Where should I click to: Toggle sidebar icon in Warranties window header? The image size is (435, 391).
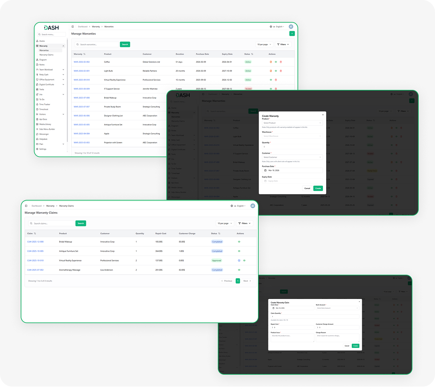(x=73, y=27)
